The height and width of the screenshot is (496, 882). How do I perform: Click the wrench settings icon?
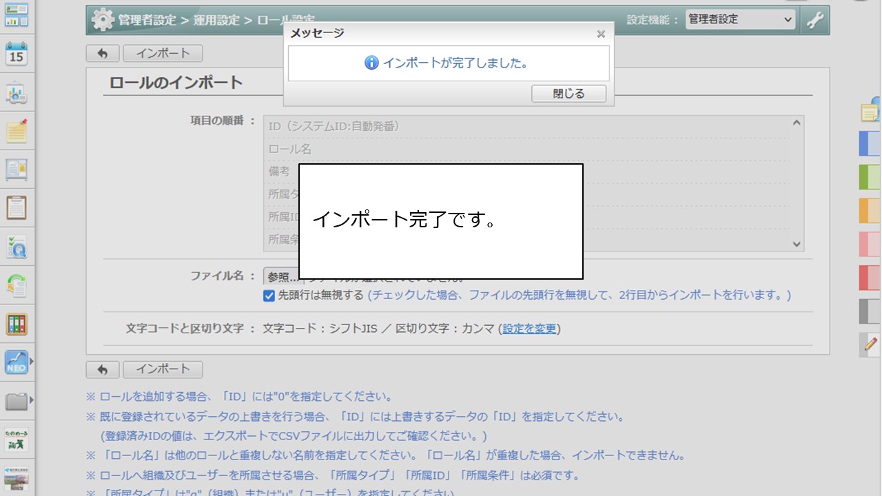pyautogui.click(x=815, y=20)
